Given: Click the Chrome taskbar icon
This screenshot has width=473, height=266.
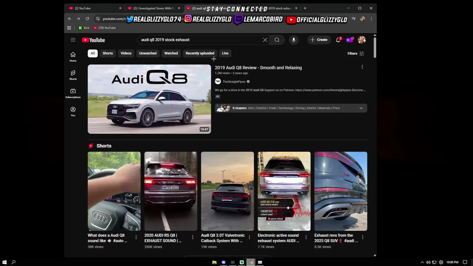Looking at the screenshot, I should tap(251, 262).
